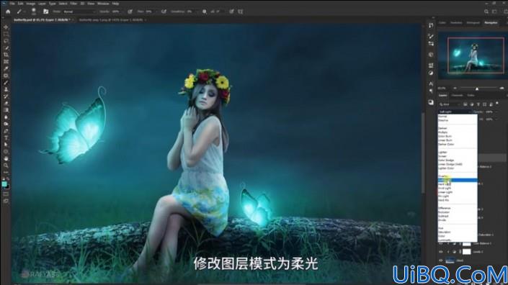Open symmetry painting options
The width and height of the screenshot is (508, 285).
click(241, 12)
